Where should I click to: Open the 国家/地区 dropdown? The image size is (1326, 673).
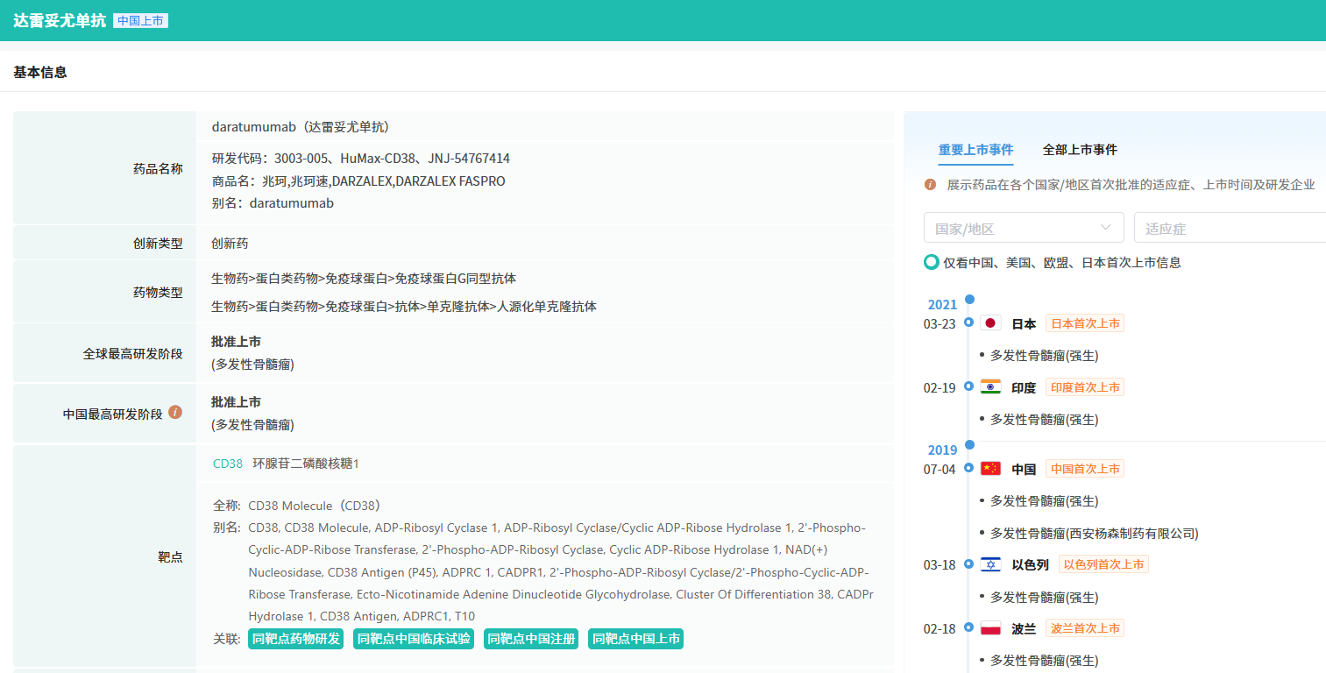pos(1023,228)
